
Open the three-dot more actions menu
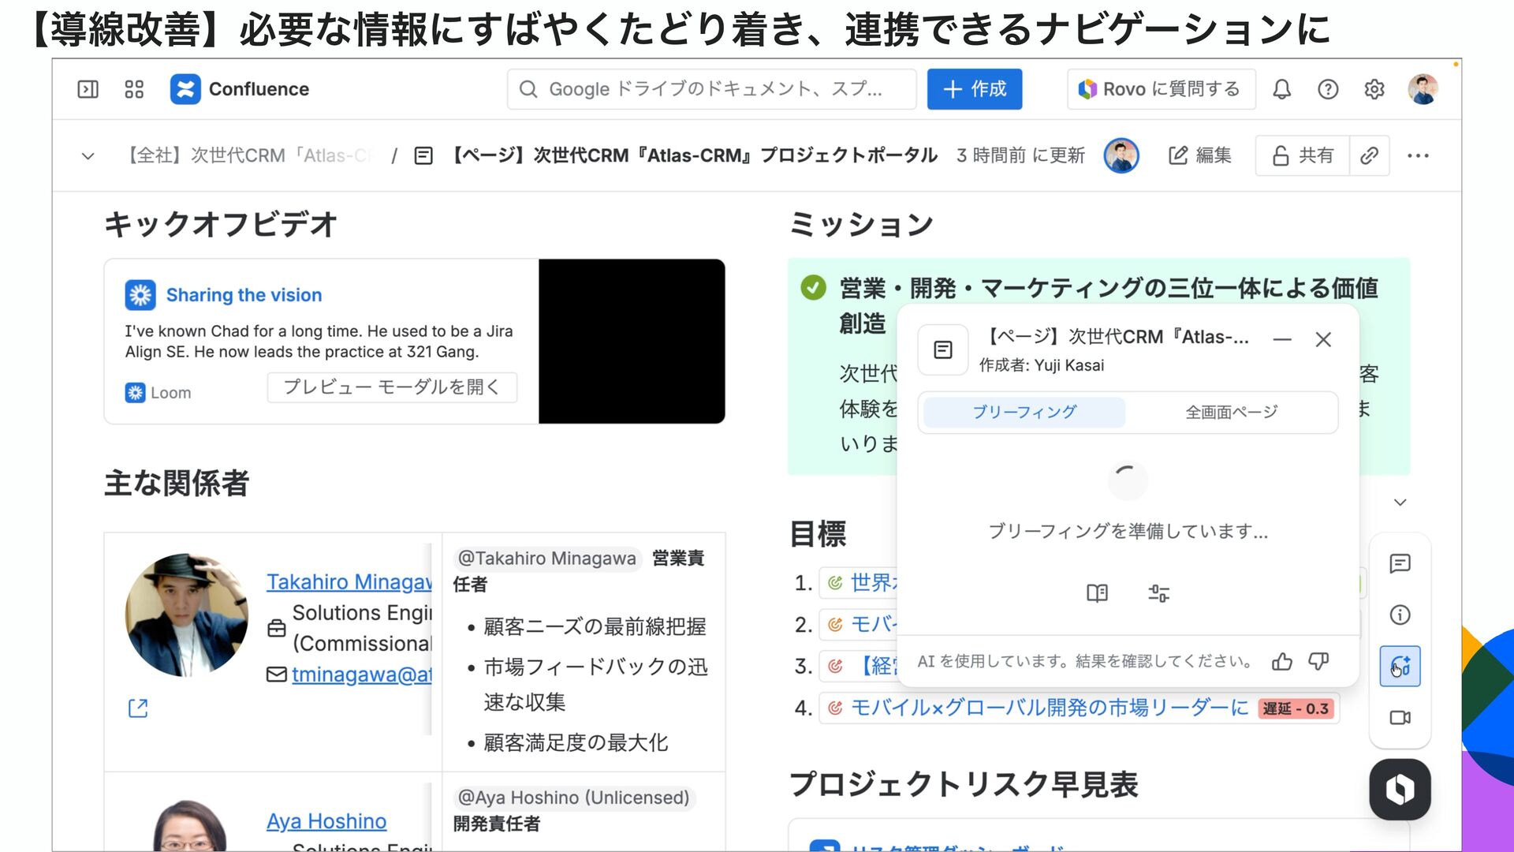[1418, 155]
